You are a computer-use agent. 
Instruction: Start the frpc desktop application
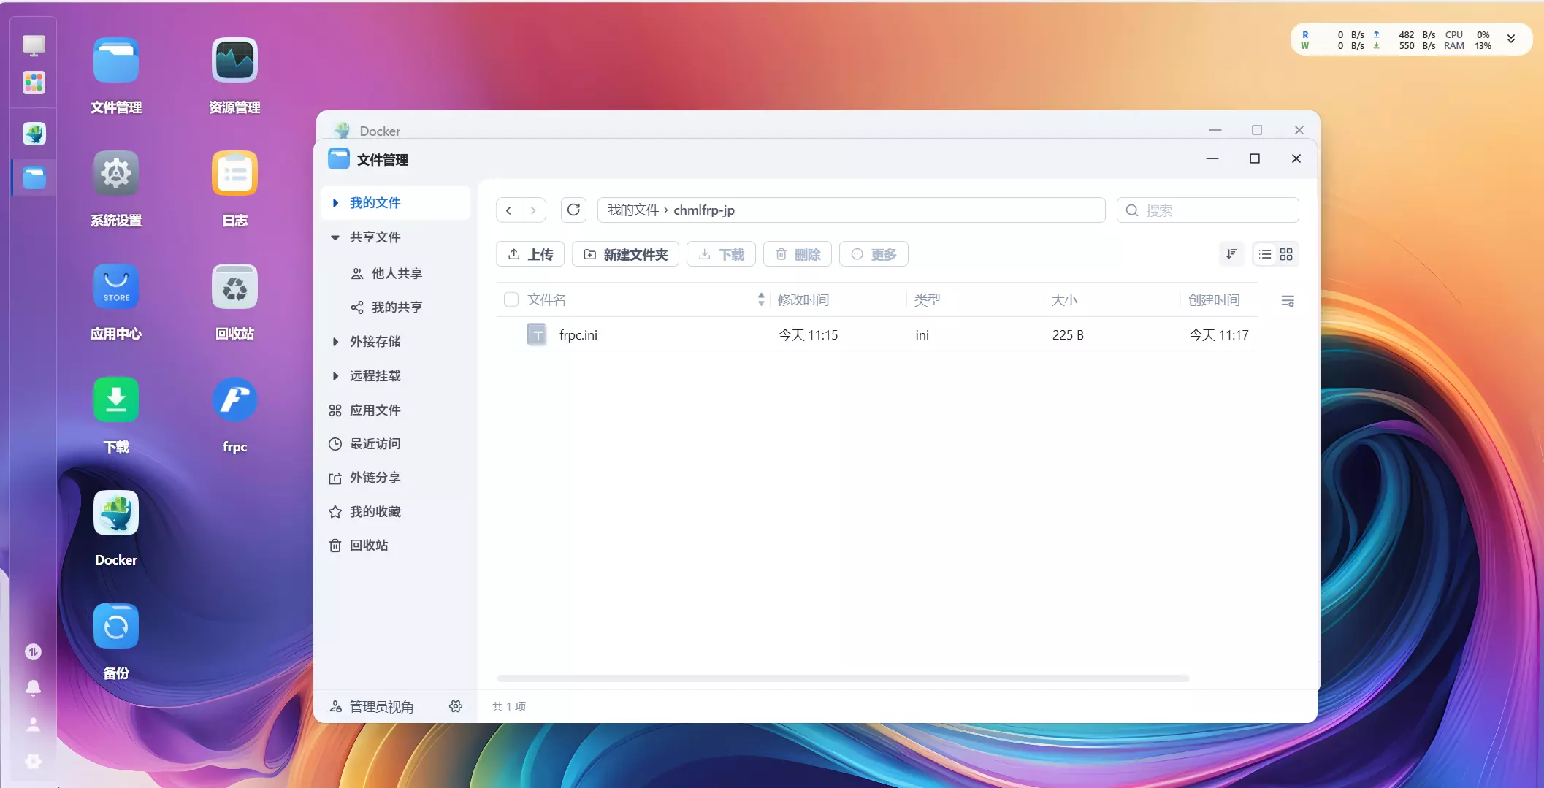(234, 399)
